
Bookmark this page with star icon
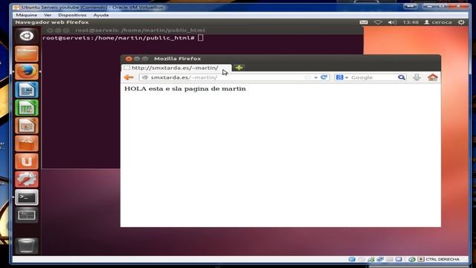(x=308, y=77)
